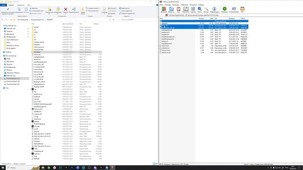This screenshot has height=170, width=303.
Task: Open Explorer's View (Вид) ribbon tab
Action: [29, 5]
